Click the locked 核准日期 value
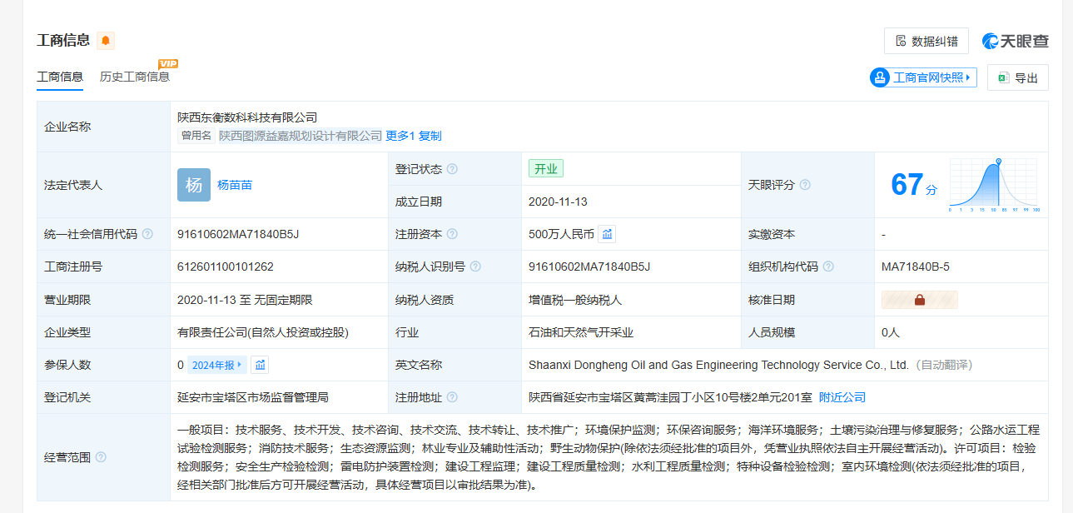This screenshot has height=513, width=1073. [920, 300]
